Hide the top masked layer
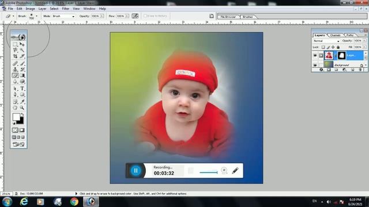The height and width of the screenshot is (207, 369). [315, 56]
